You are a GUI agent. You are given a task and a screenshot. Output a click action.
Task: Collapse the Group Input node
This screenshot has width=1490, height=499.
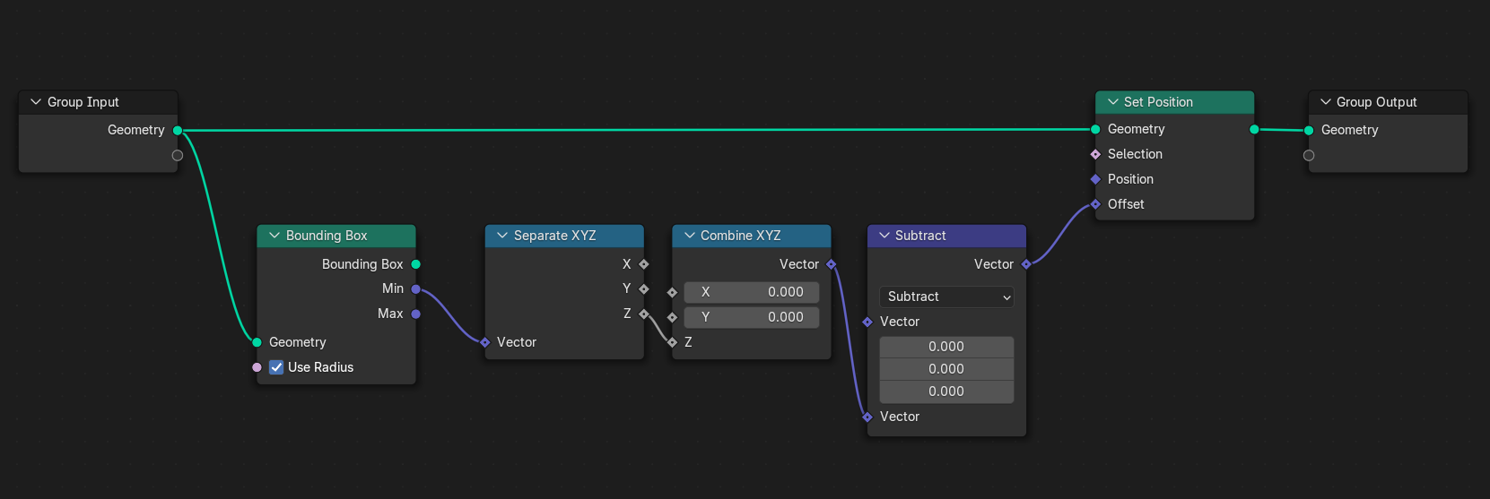36,102
